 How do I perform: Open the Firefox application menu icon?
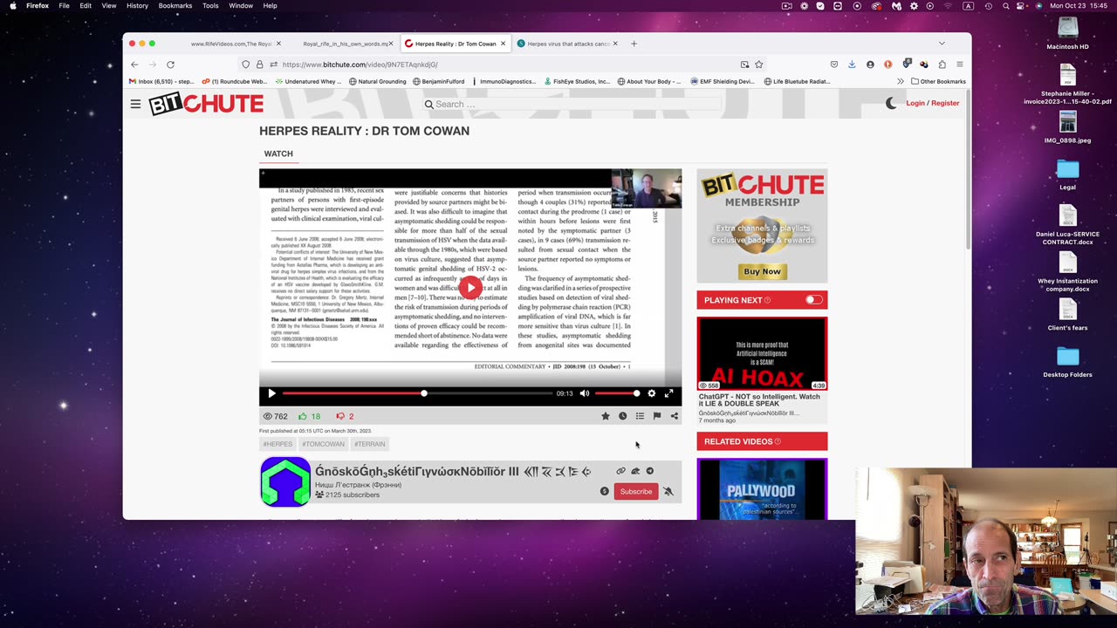coord(959,65)
